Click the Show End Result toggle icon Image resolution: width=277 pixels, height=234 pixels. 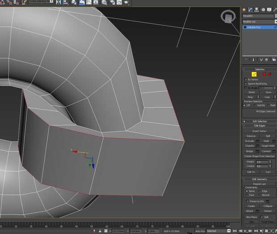pos(253,60)
